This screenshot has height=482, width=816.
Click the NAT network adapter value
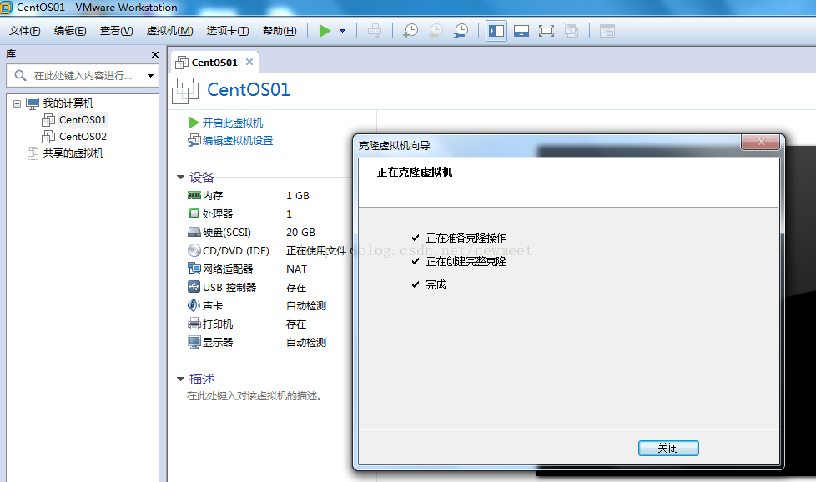click(297, 269)
